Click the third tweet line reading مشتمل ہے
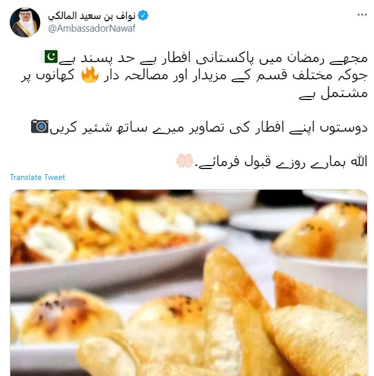 tap(333, 94)
